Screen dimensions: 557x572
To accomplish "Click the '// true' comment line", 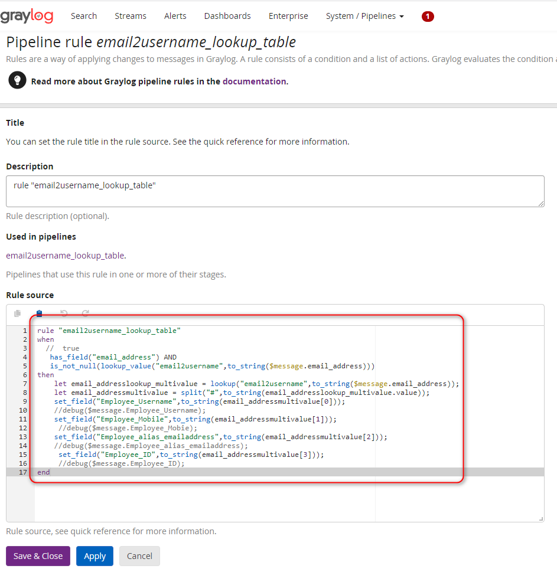I will pos(63,348).
